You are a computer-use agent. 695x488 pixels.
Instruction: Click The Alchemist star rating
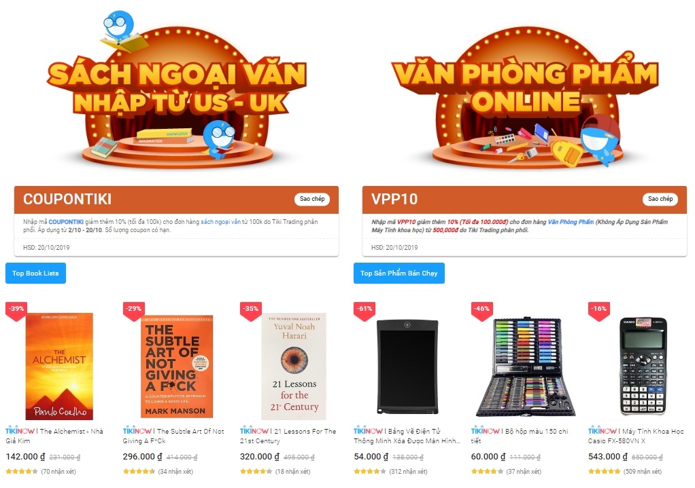22,471
